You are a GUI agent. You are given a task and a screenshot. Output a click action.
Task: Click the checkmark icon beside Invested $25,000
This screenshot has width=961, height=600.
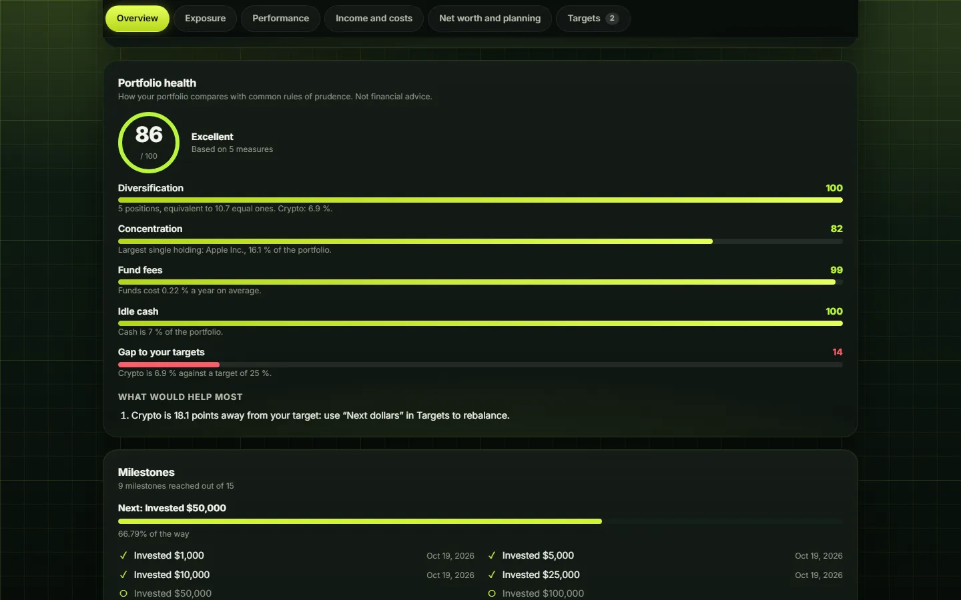pos(492,575)
